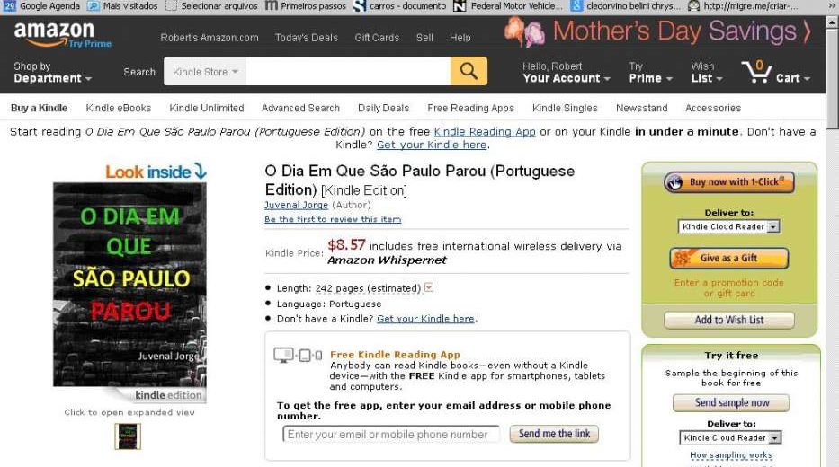
Task: Open the Your Account dropdown
Action: [567, 72]
